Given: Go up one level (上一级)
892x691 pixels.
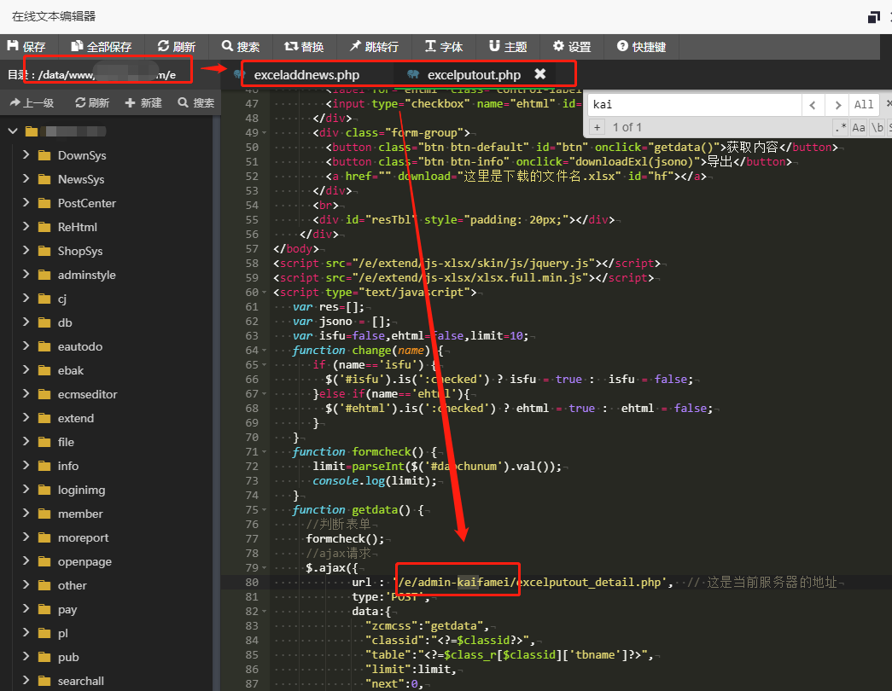Looking at the screenshot, I should (32, 103).
